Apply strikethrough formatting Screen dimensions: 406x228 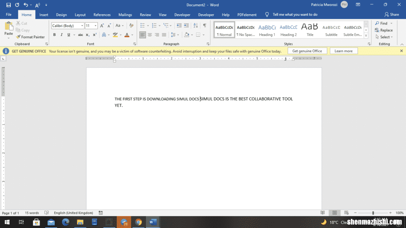pos(80,35)
